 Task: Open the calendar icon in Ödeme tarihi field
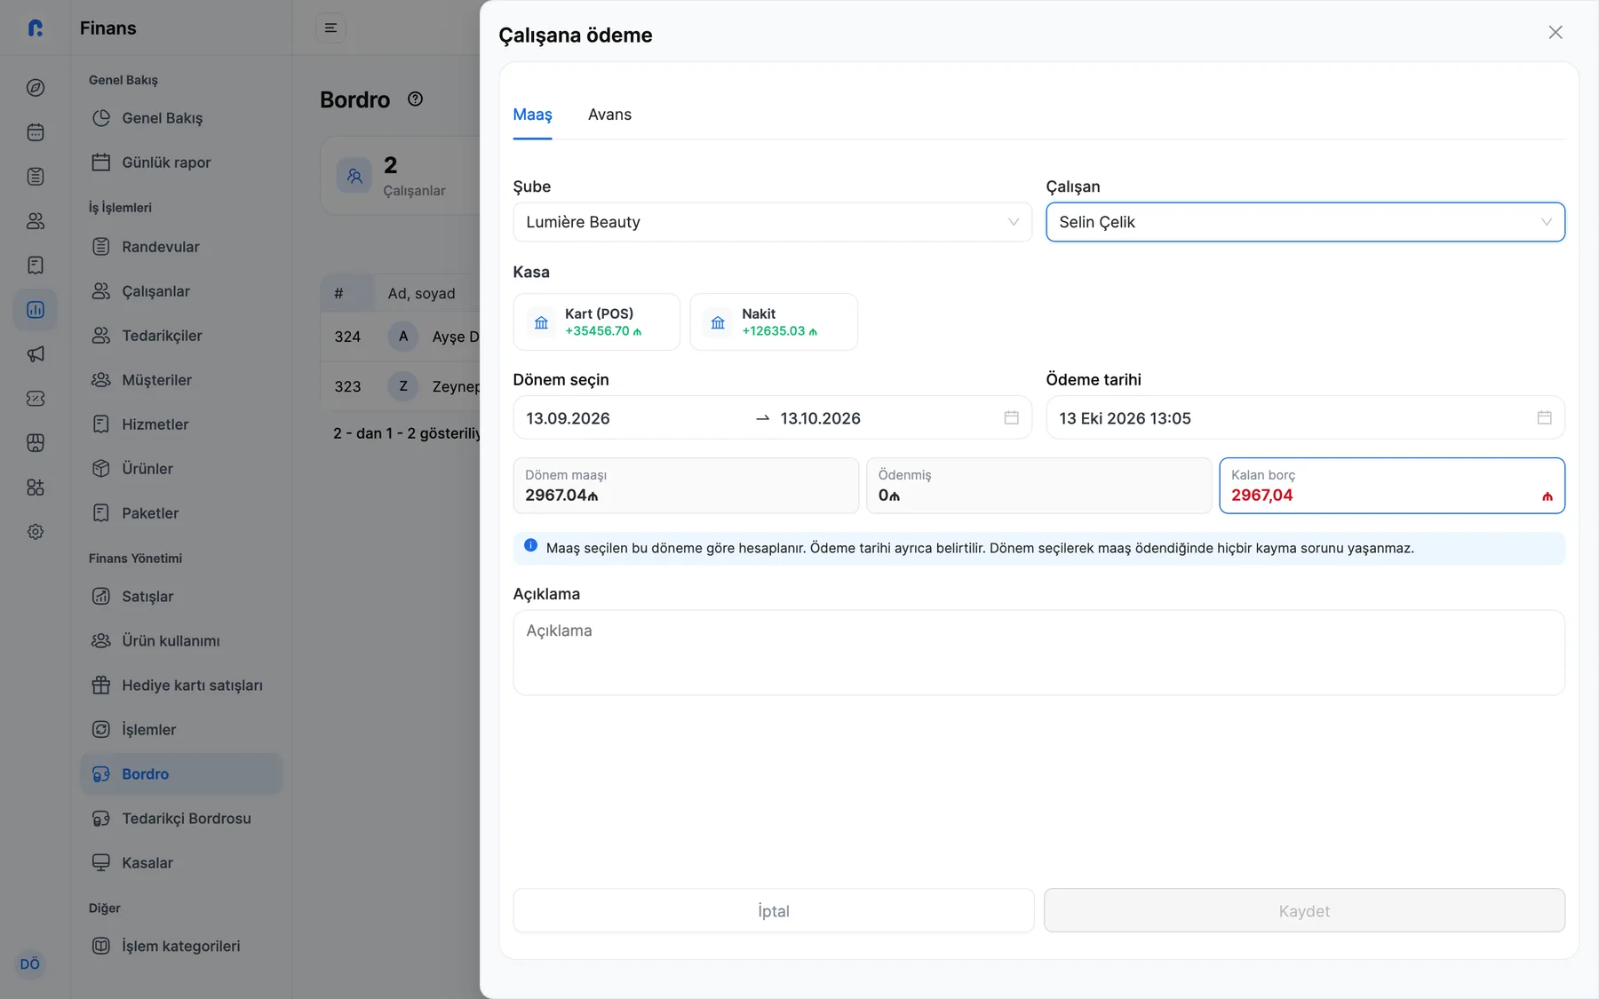coord(1545,418)
